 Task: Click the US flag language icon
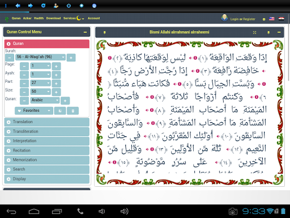pos(271,19)
